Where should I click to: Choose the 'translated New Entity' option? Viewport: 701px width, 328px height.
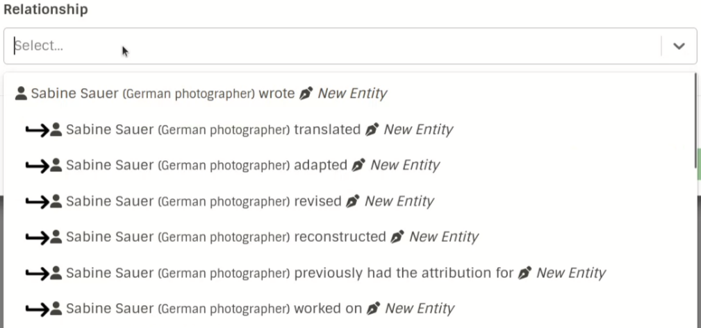pos(350,130)
